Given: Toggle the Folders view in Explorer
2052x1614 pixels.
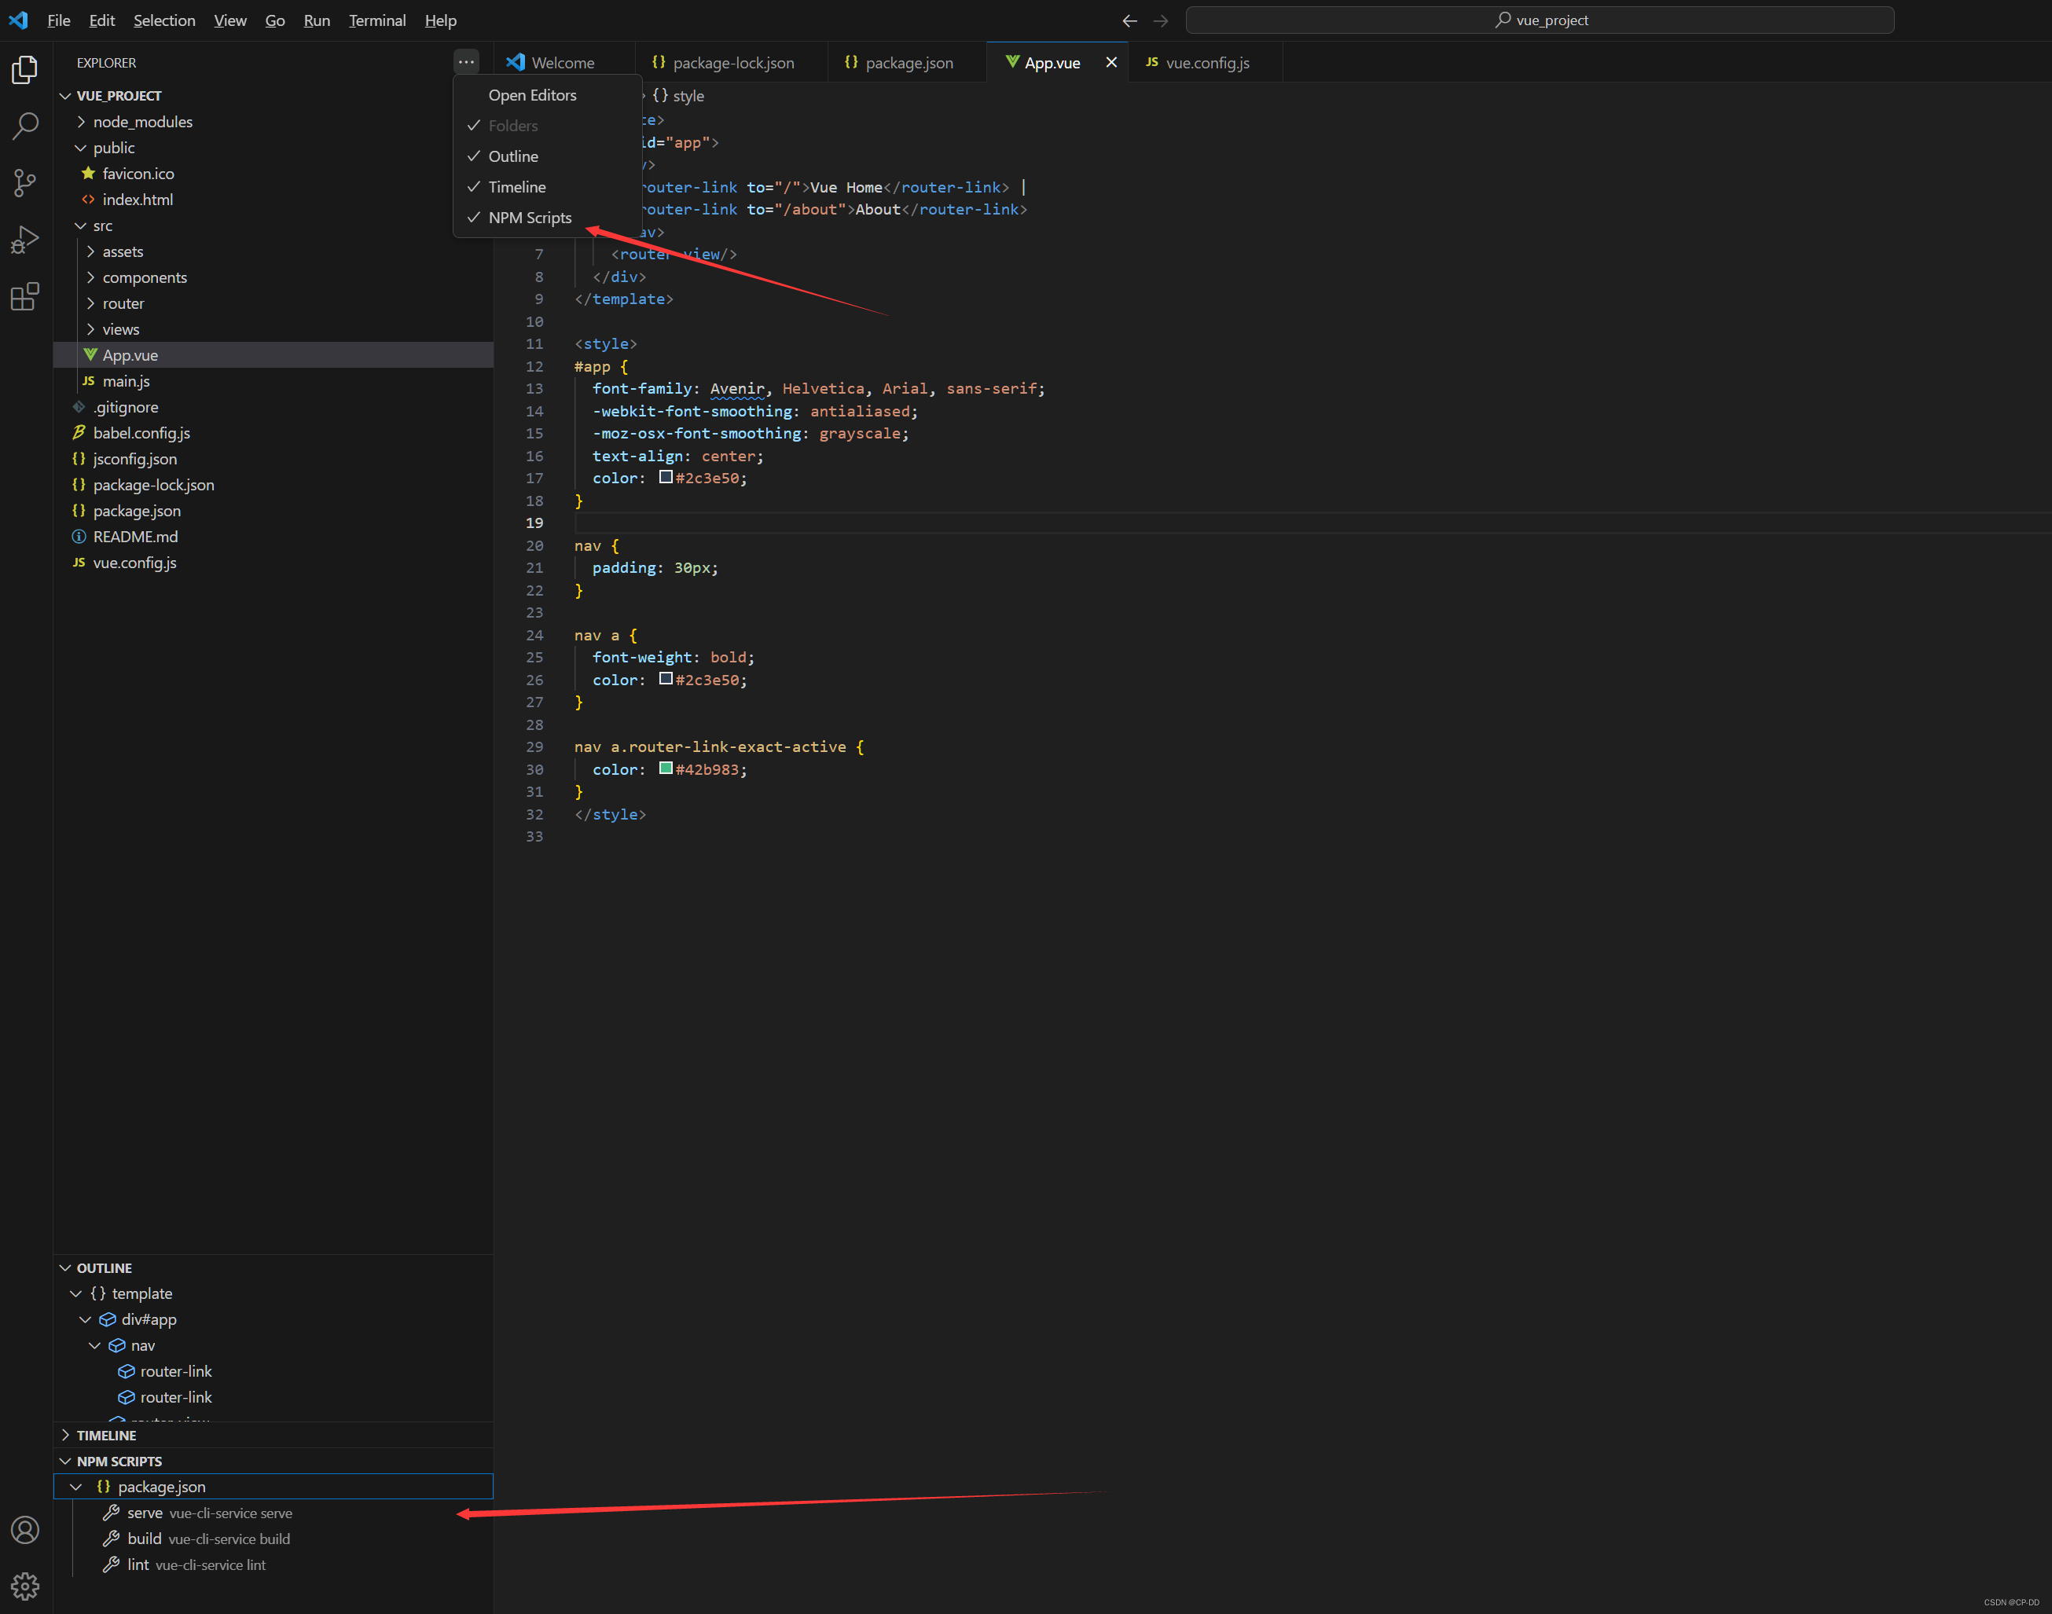Looking at the screenshot, I should click(512, 125).
